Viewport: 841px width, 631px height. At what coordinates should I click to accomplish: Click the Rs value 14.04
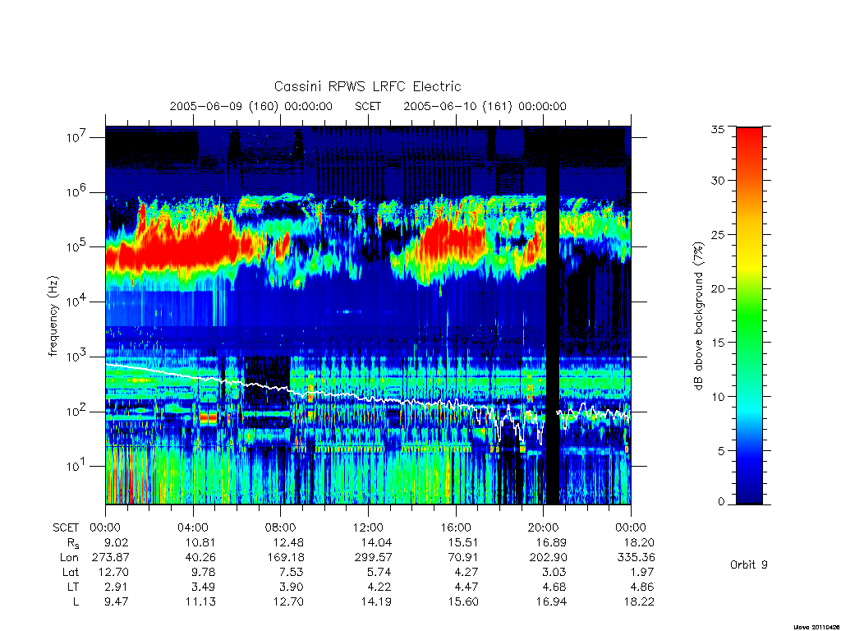point(376,542)
